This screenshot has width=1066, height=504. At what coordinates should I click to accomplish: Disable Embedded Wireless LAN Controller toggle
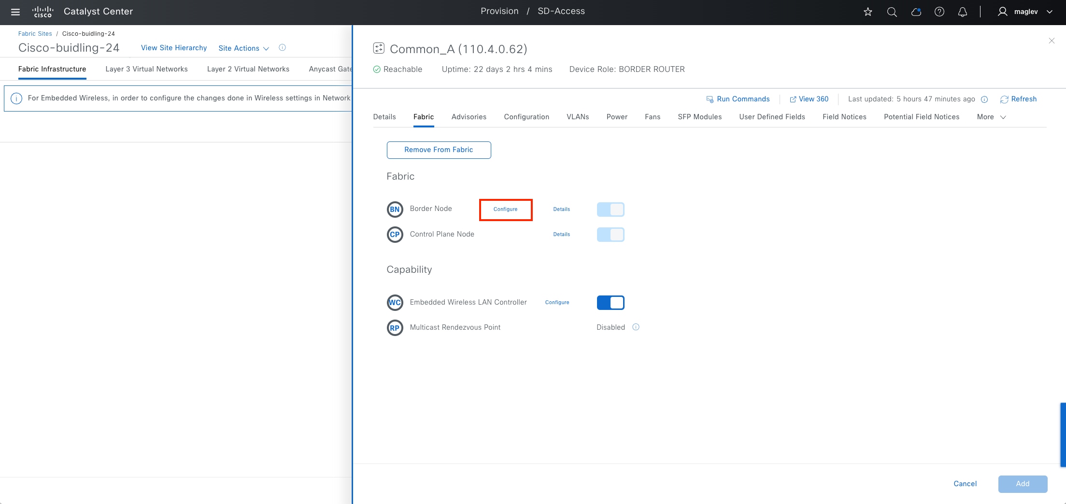pos(611,303)
